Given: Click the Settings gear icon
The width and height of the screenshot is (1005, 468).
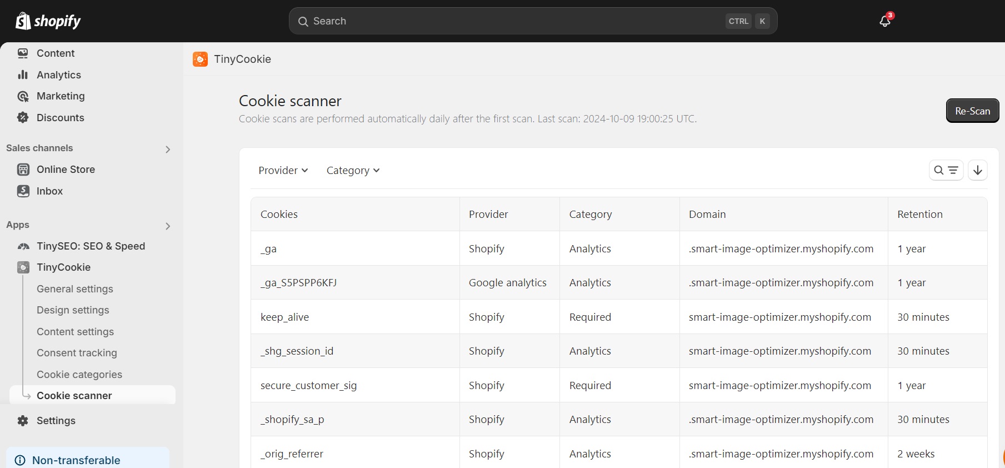Looking at the screenshot, I should 23,421.
